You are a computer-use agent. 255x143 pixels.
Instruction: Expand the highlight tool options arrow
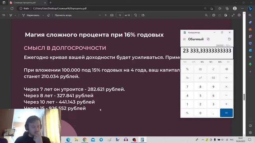coord(15,15)
